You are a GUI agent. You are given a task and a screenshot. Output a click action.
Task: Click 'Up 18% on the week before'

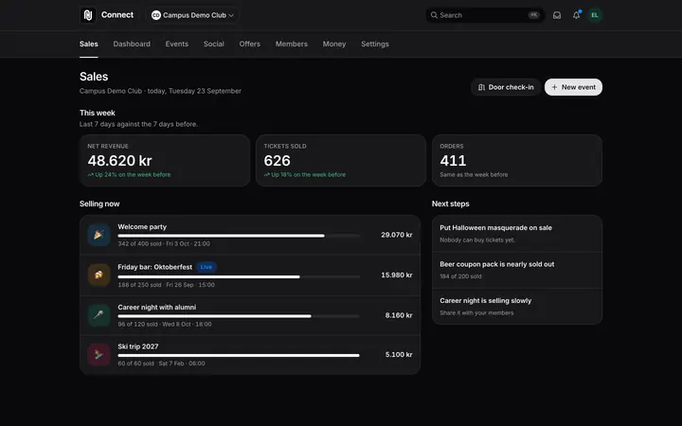click(309, 175)
